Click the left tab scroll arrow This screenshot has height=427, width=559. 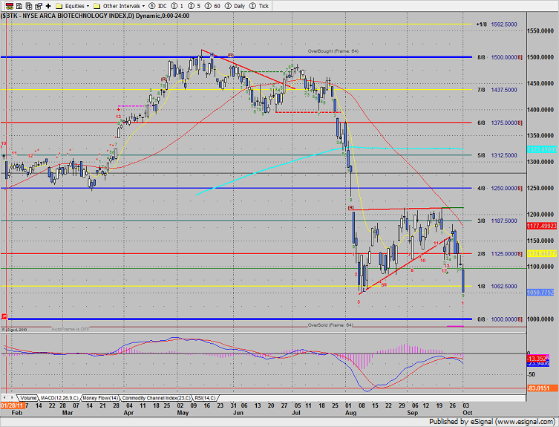point(5,397)
